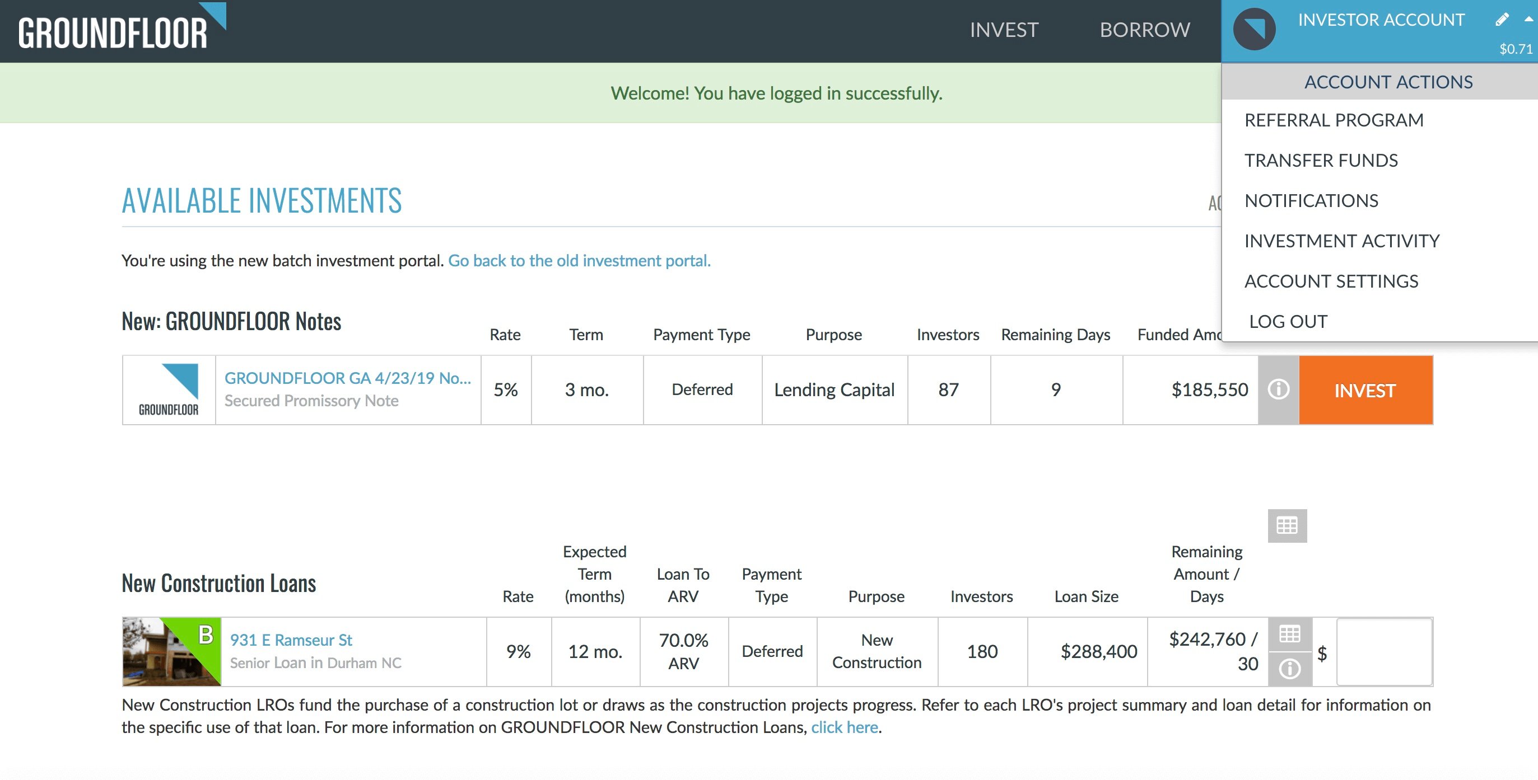Select TRANSFER FUNDS from account menu
1538x780 pixels.
(x=1321, y=161)
